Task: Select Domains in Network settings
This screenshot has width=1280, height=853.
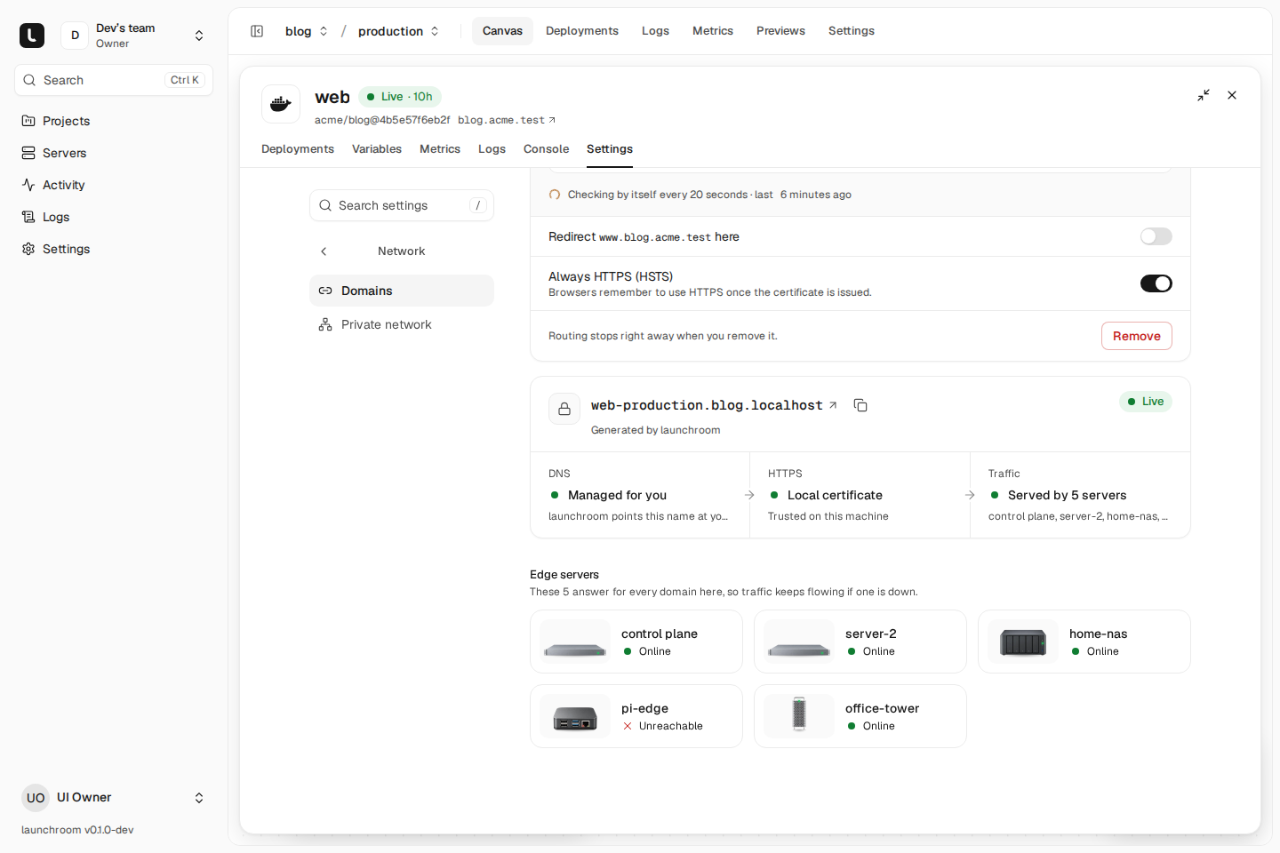Action: point(402,291)
